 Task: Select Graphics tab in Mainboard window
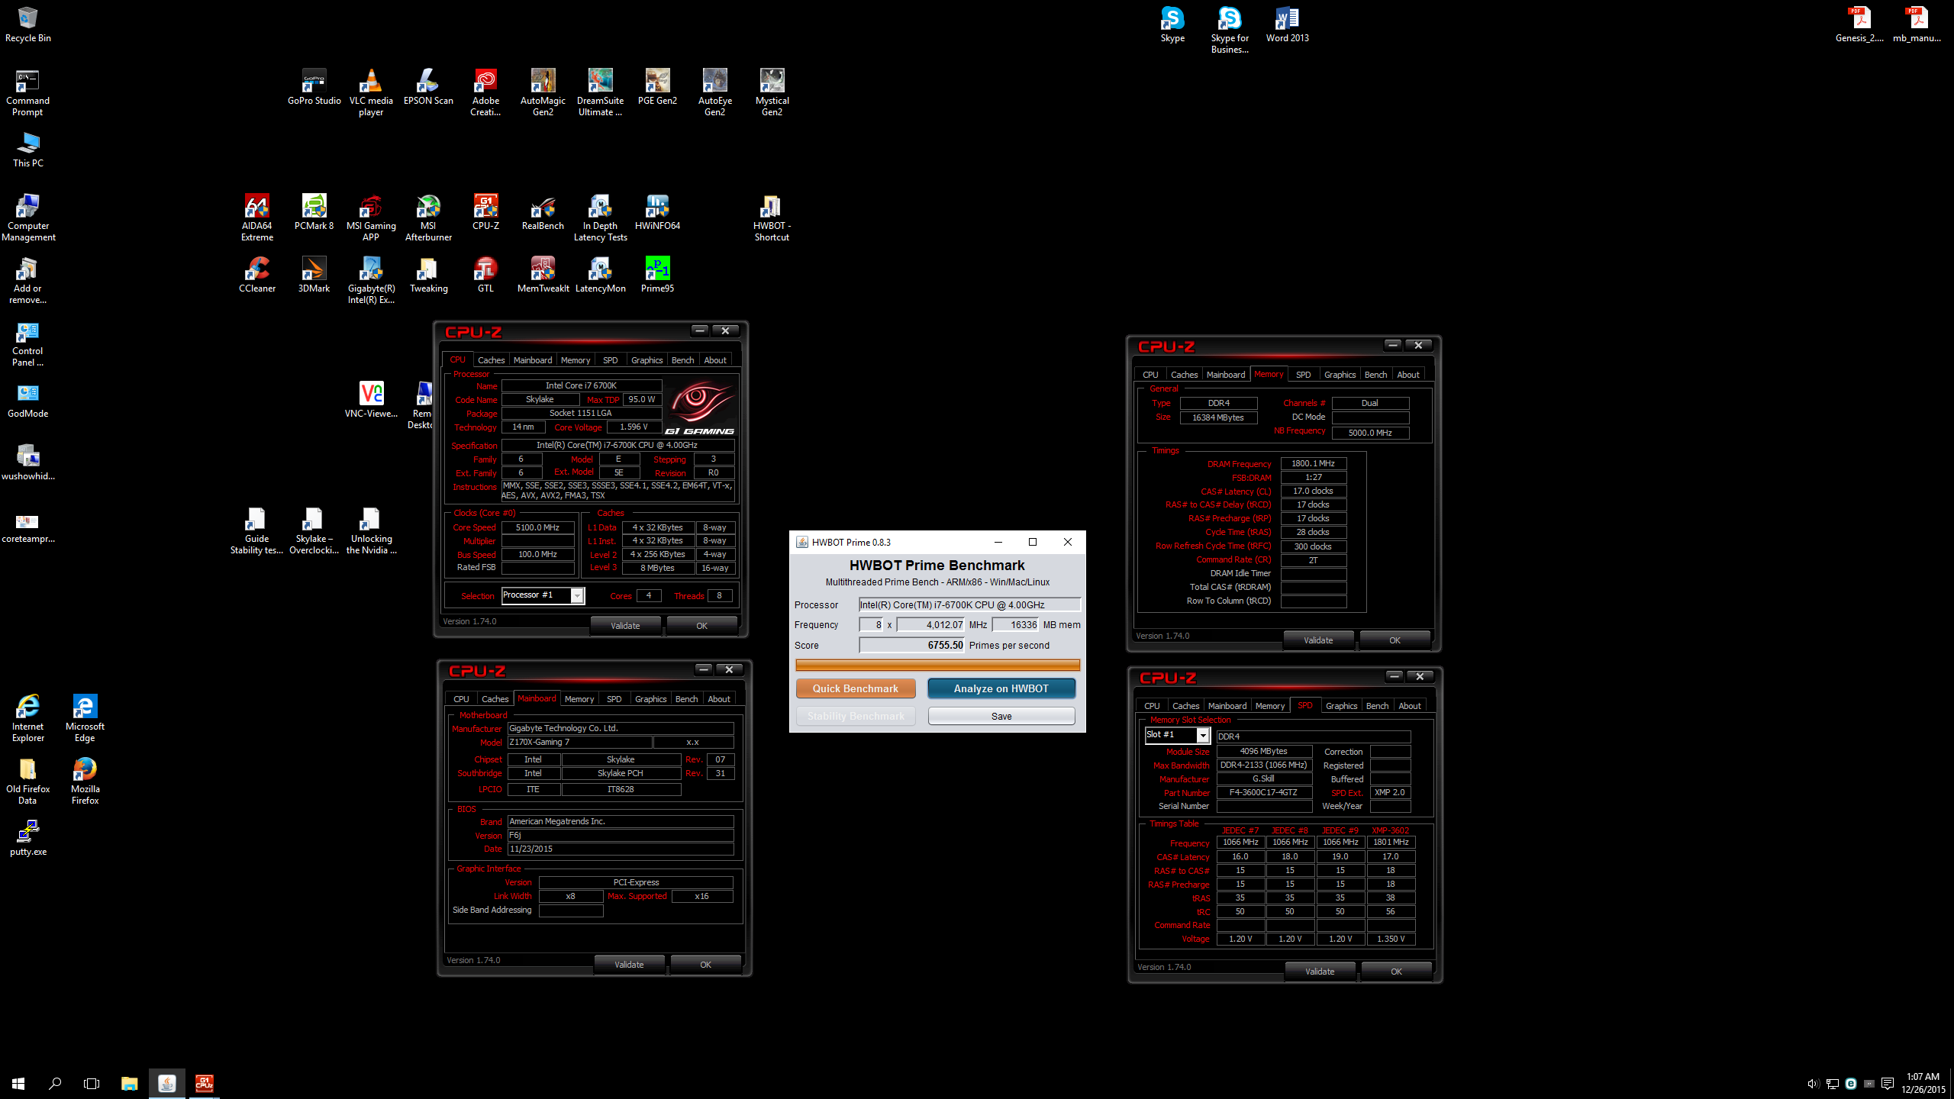[x=650, y=699]
